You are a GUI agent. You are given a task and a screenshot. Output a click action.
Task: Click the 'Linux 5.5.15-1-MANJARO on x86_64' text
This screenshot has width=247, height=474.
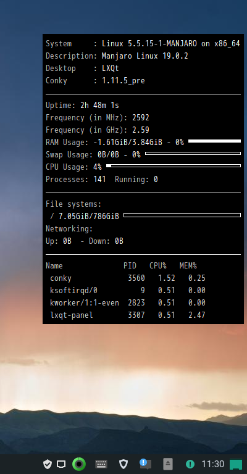(x=171, y=44)
